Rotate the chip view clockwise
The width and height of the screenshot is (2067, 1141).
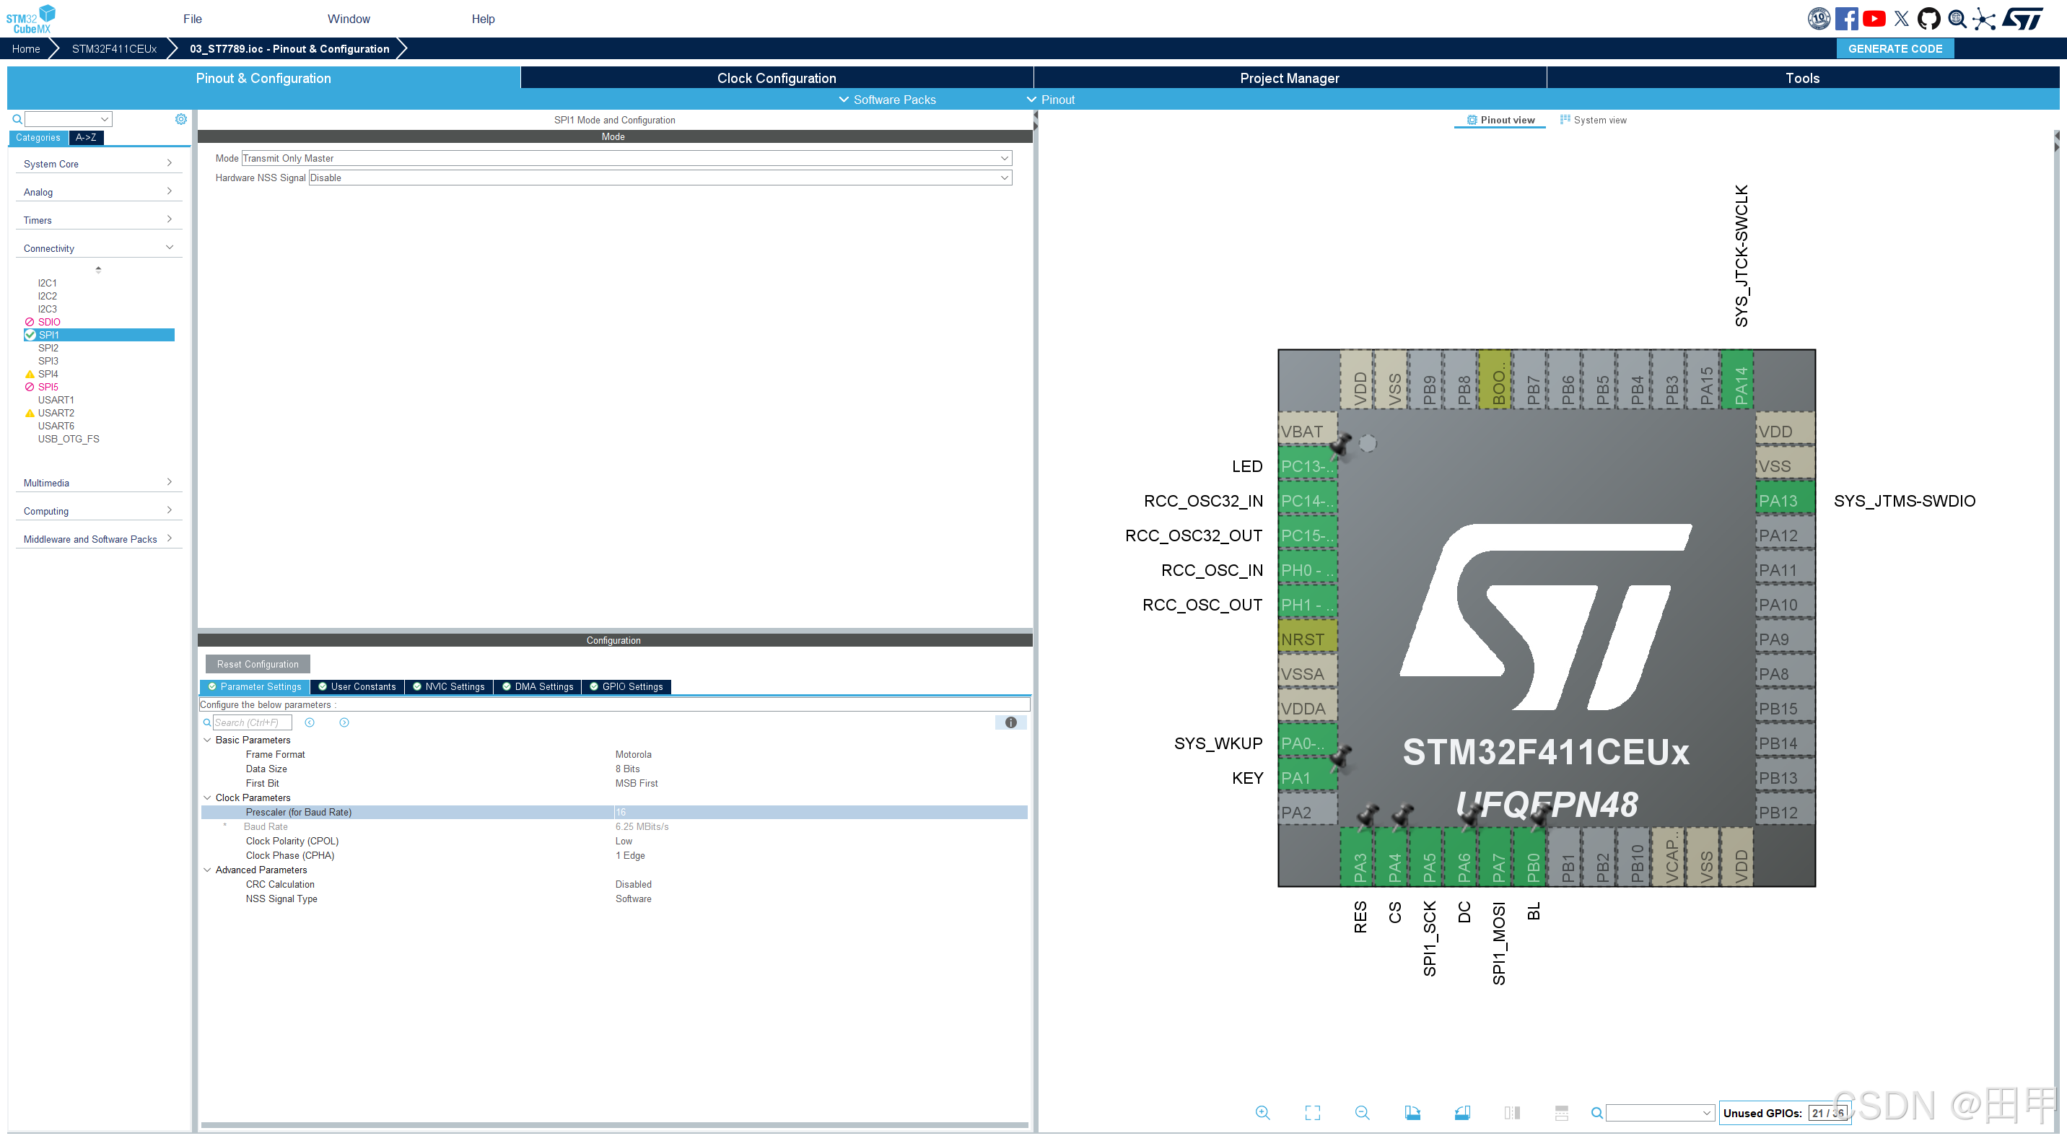(1412, 1113)
